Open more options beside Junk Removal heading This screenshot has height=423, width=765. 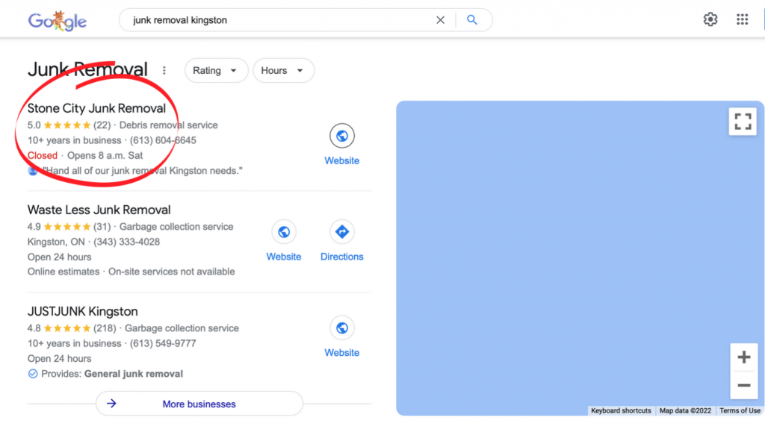(x=164, y=71)
